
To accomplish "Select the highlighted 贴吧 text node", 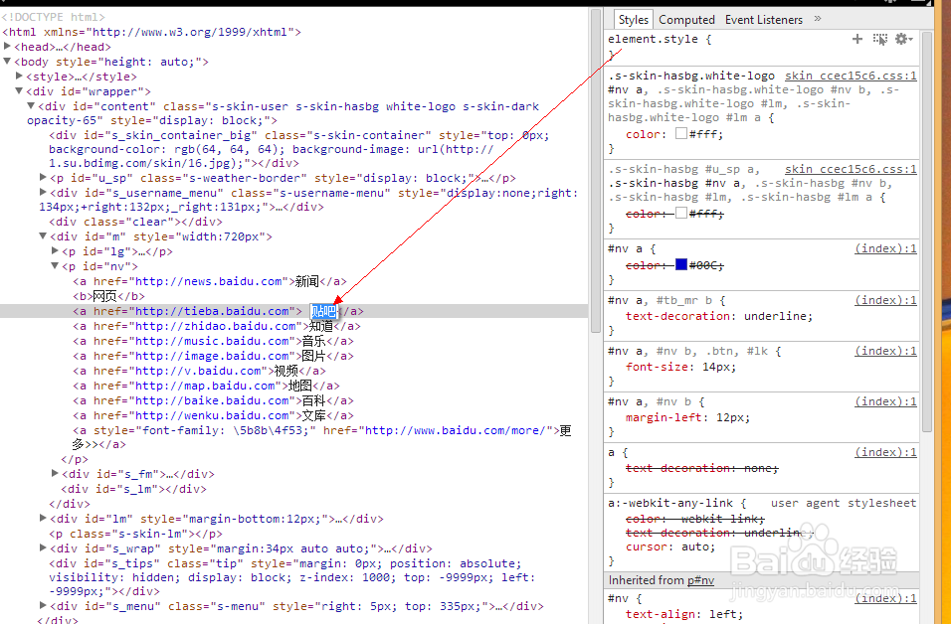I will tap(324, 311).
